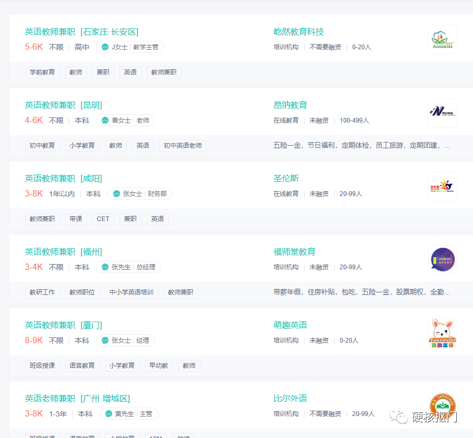This screenshot has height=438, width=473.
Task: Click the 比尔外语 company logo
Action: tap(442, 407)
